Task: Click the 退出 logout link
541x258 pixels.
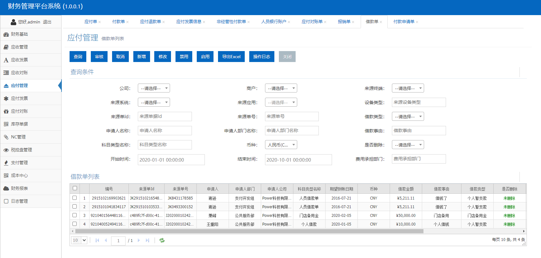Action: coord(47,22)
